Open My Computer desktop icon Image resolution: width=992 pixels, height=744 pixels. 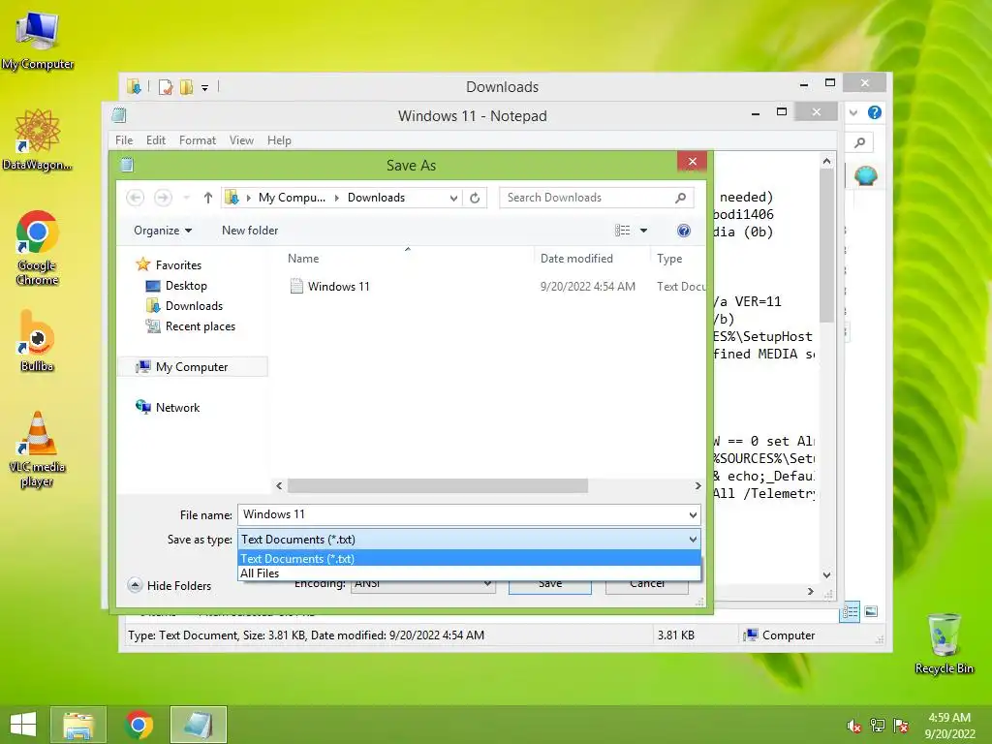(38, 39)
